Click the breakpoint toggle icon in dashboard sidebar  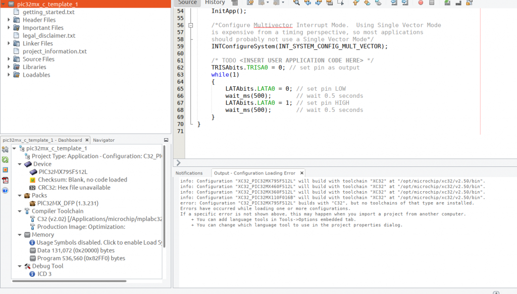(5, 170)
